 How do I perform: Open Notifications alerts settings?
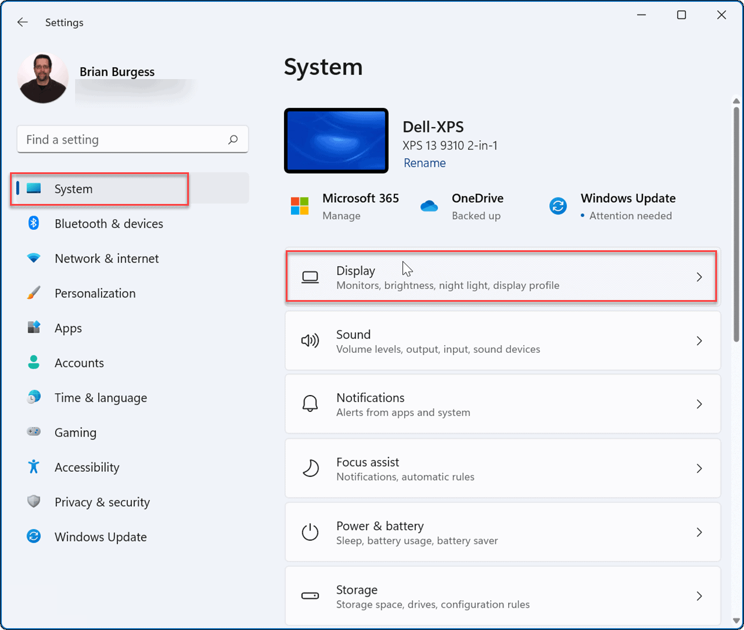(502, 404)
